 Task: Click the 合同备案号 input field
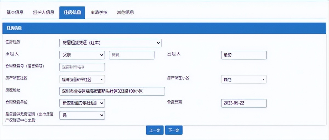tap(82, 67)
